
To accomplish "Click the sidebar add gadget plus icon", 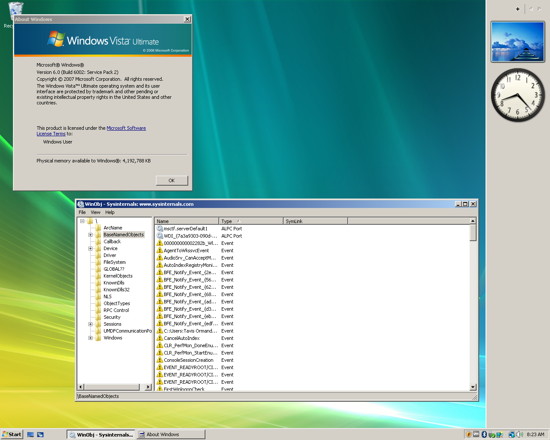I will 518,9.
